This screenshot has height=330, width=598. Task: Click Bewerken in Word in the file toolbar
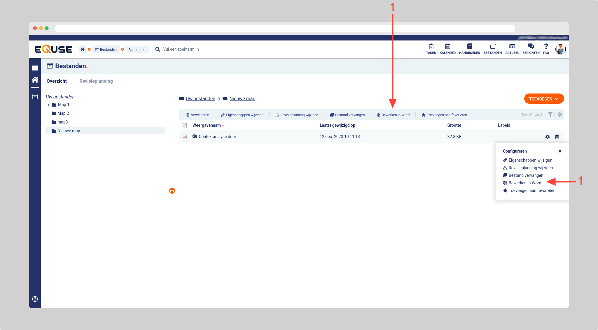[x=393, y=115]
